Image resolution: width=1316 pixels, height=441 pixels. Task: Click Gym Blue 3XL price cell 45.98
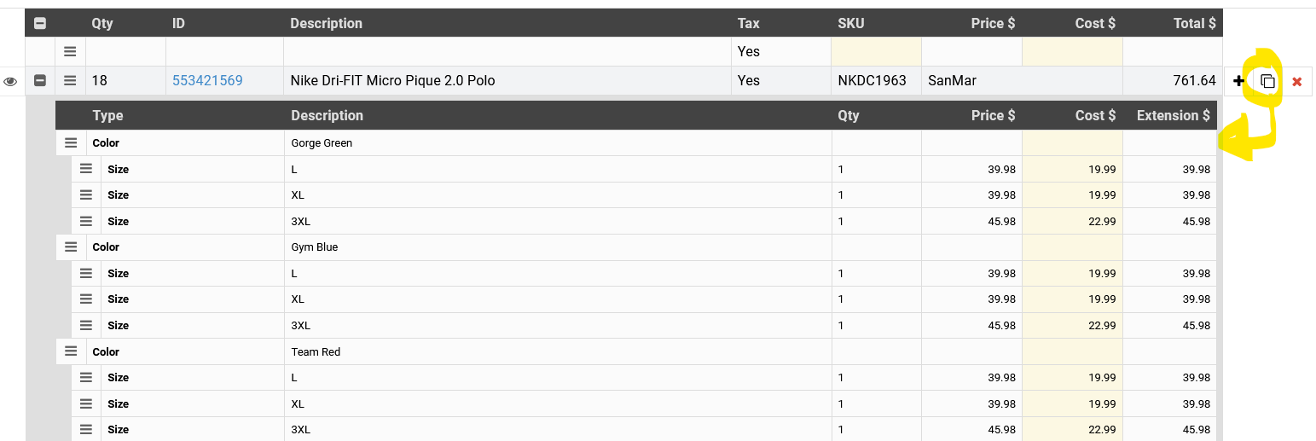tap(1001, 326)
